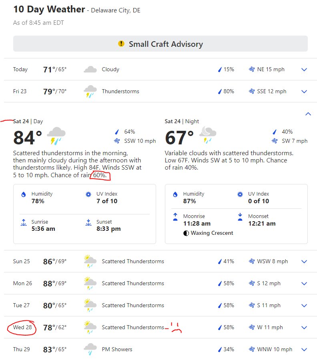Image resolution: width=317 pixels, height=360 pixels.
Task: Click the PM Showers icon for Thu 29
Action: pos(90,349)
